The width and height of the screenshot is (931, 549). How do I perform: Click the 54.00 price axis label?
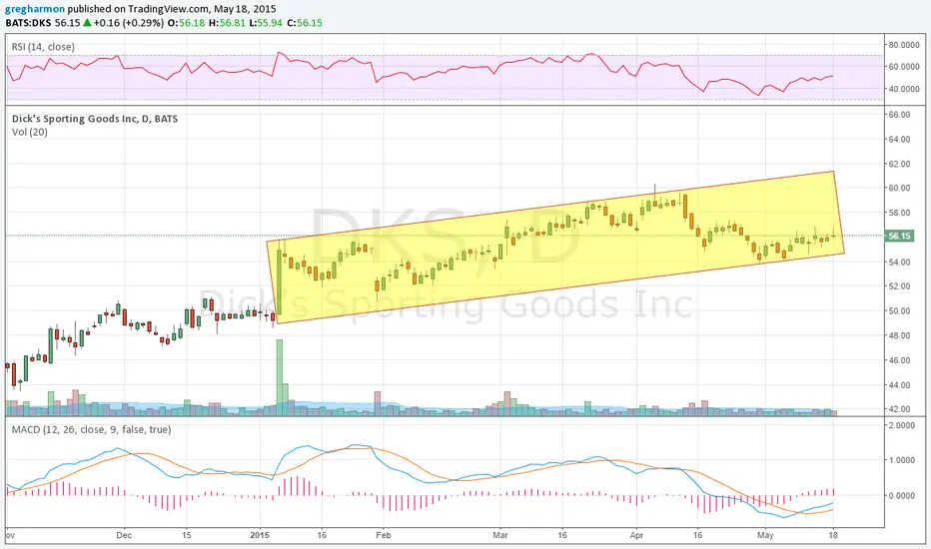click(899, 262)
